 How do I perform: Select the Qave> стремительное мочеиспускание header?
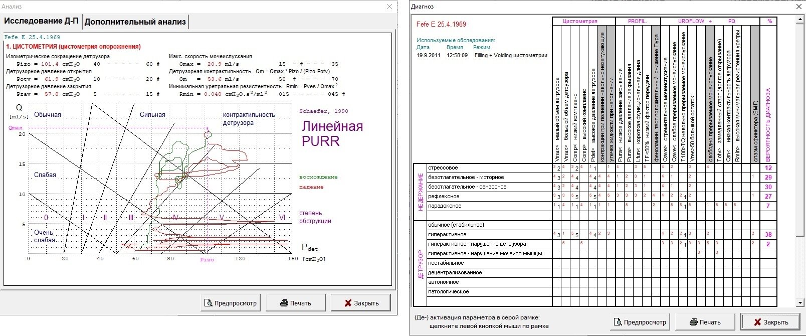point(665,94)
